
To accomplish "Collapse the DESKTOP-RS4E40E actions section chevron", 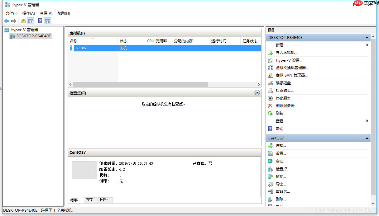I will coord(367,37).
